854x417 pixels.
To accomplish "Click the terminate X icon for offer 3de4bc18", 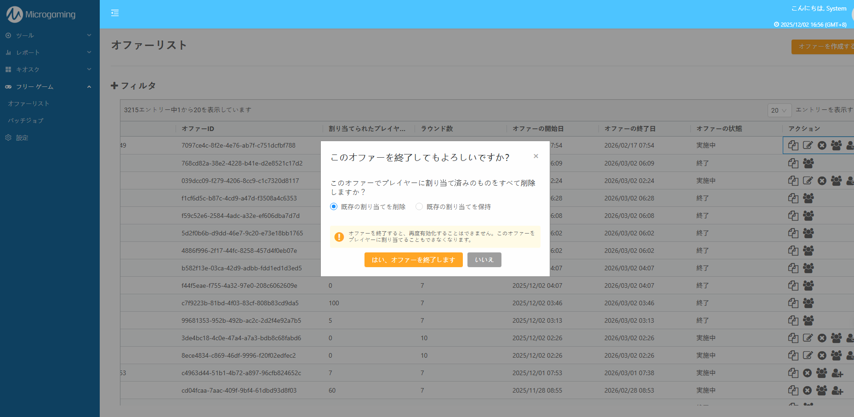I will [822, 338].
